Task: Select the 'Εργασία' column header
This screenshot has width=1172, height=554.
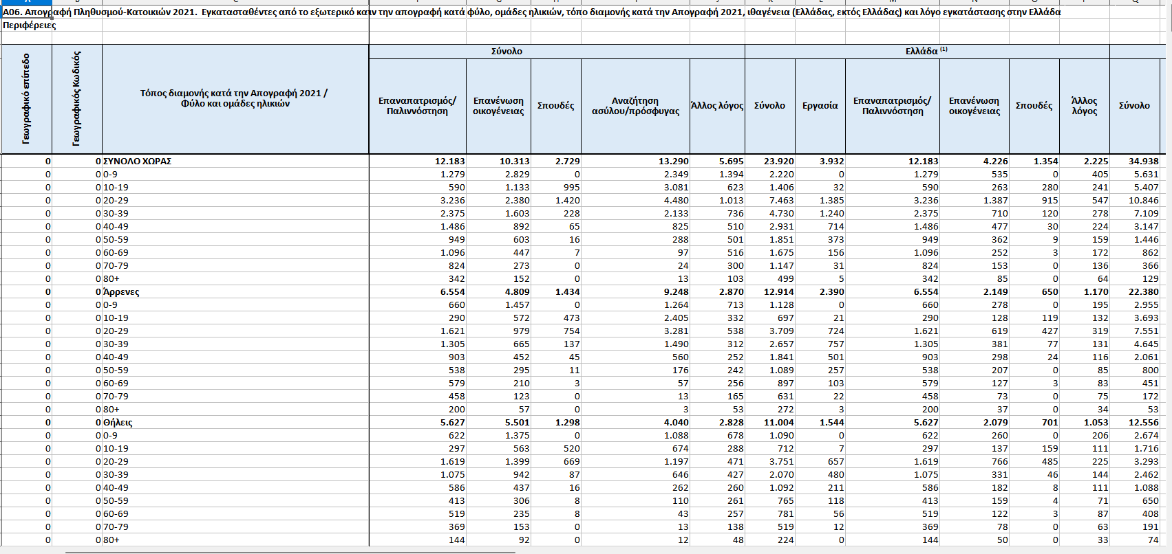Action: pos(820,106)
